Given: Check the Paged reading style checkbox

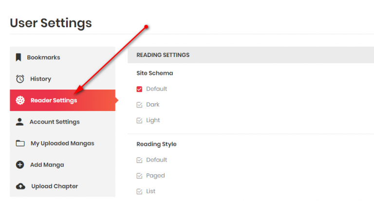Looking at the screenshot, I should pos(139,176).
